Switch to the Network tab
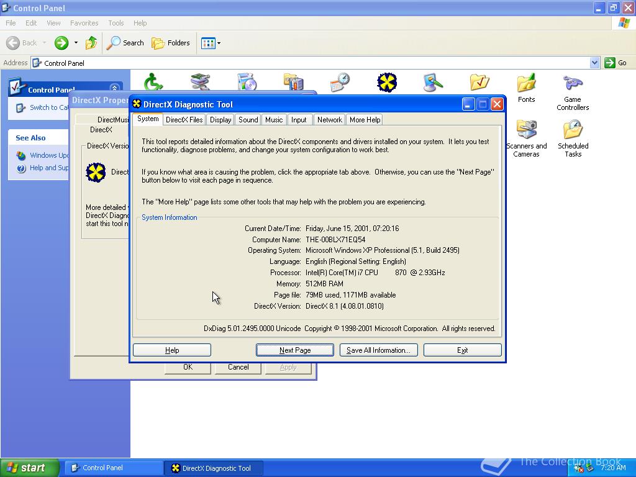Screen dimensions: 636x477 coord(329,120)
